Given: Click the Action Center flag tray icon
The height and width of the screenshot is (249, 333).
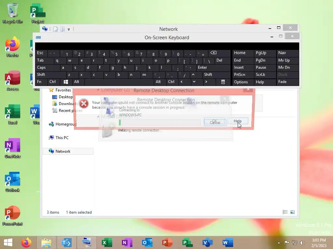Looking at the screenshot, I should [286, 243].
